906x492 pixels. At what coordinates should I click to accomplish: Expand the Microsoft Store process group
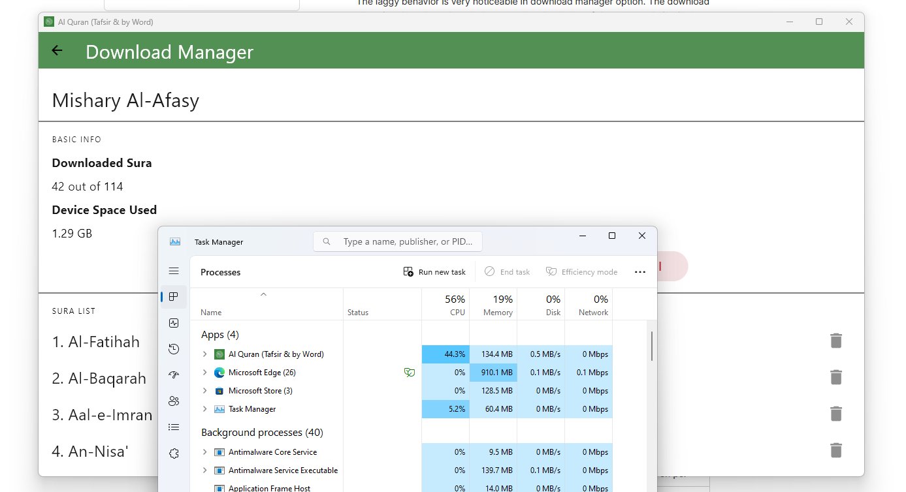[x=204, y=391]
